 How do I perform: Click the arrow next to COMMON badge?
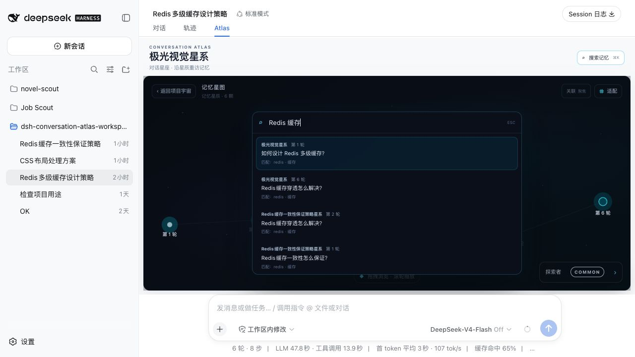tap(615, 272)
